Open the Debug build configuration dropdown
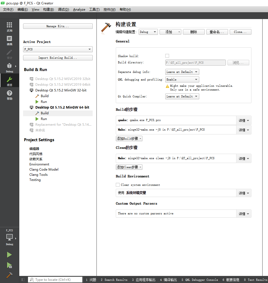 click(148, 32)
